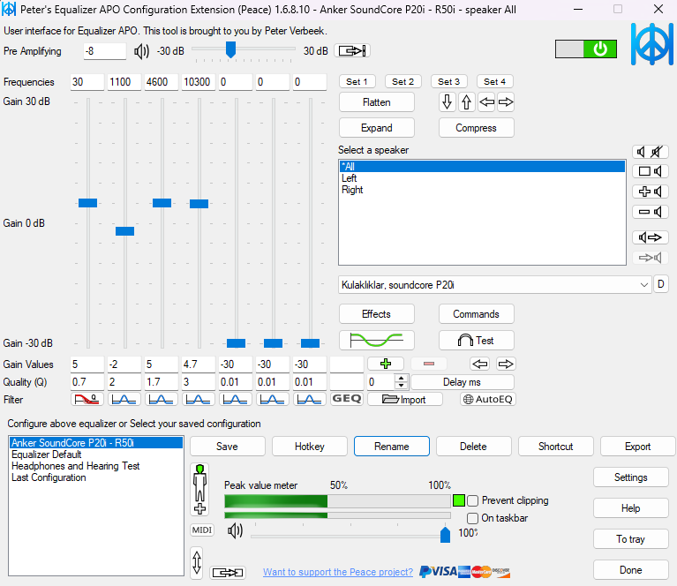
Task: Open Settings
Action: tap(631, 477)
